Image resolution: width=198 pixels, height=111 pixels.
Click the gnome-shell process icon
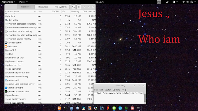[x=6, y=80]
